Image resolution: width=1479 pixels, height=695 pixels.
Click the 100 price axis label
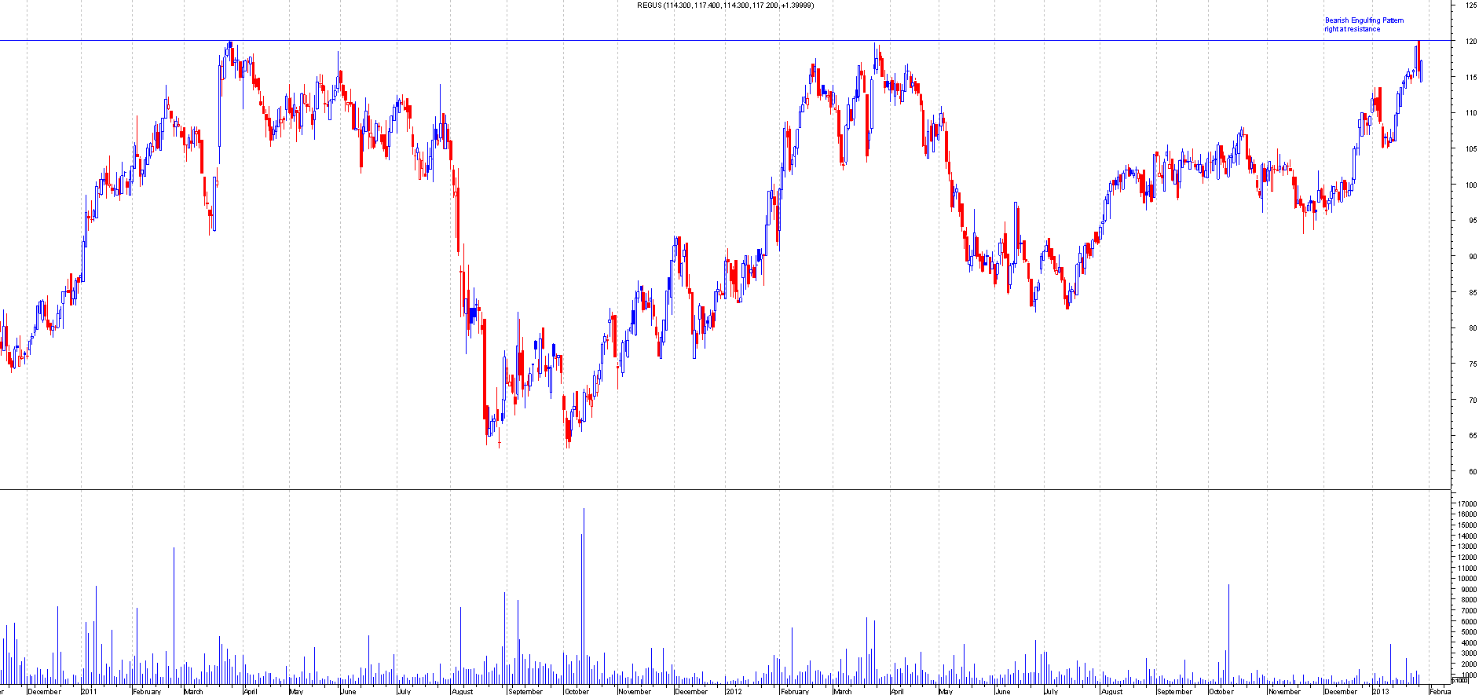(1470, 185)
